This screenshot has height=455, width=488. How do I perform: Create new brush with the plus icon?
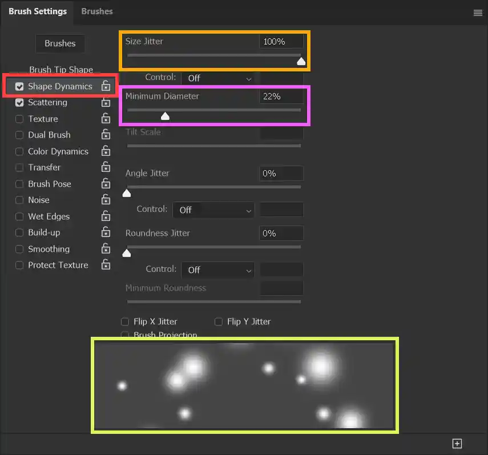[457, 444]
